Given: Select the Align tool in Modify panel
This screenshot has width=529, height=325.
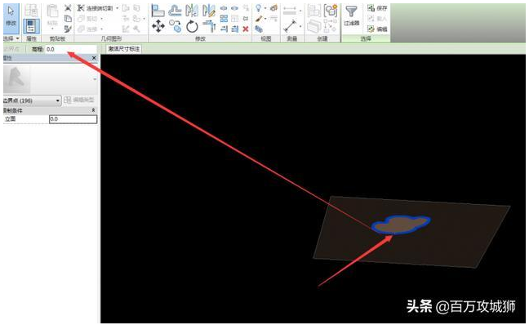Looking at the screenshot, I should [x=158, y=11].
